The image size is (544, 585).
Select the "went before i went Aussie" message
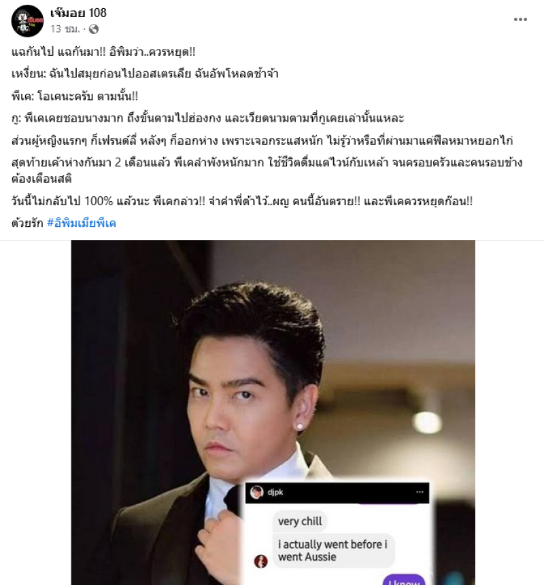click(333, 550)
